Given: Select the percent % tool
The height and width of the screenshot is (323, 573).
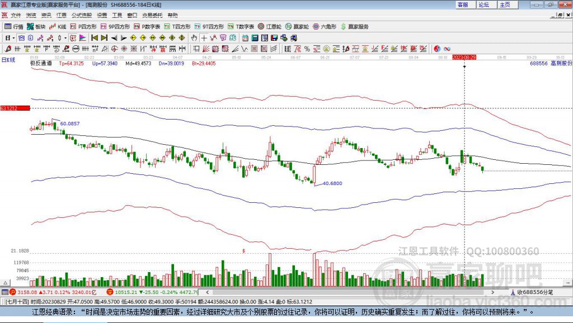Looking at the screenshot, I should coord(307,49).
